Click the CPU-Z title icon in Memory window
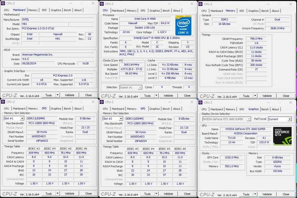This screenshot has height=198, width=297. (x=201, y=4)
